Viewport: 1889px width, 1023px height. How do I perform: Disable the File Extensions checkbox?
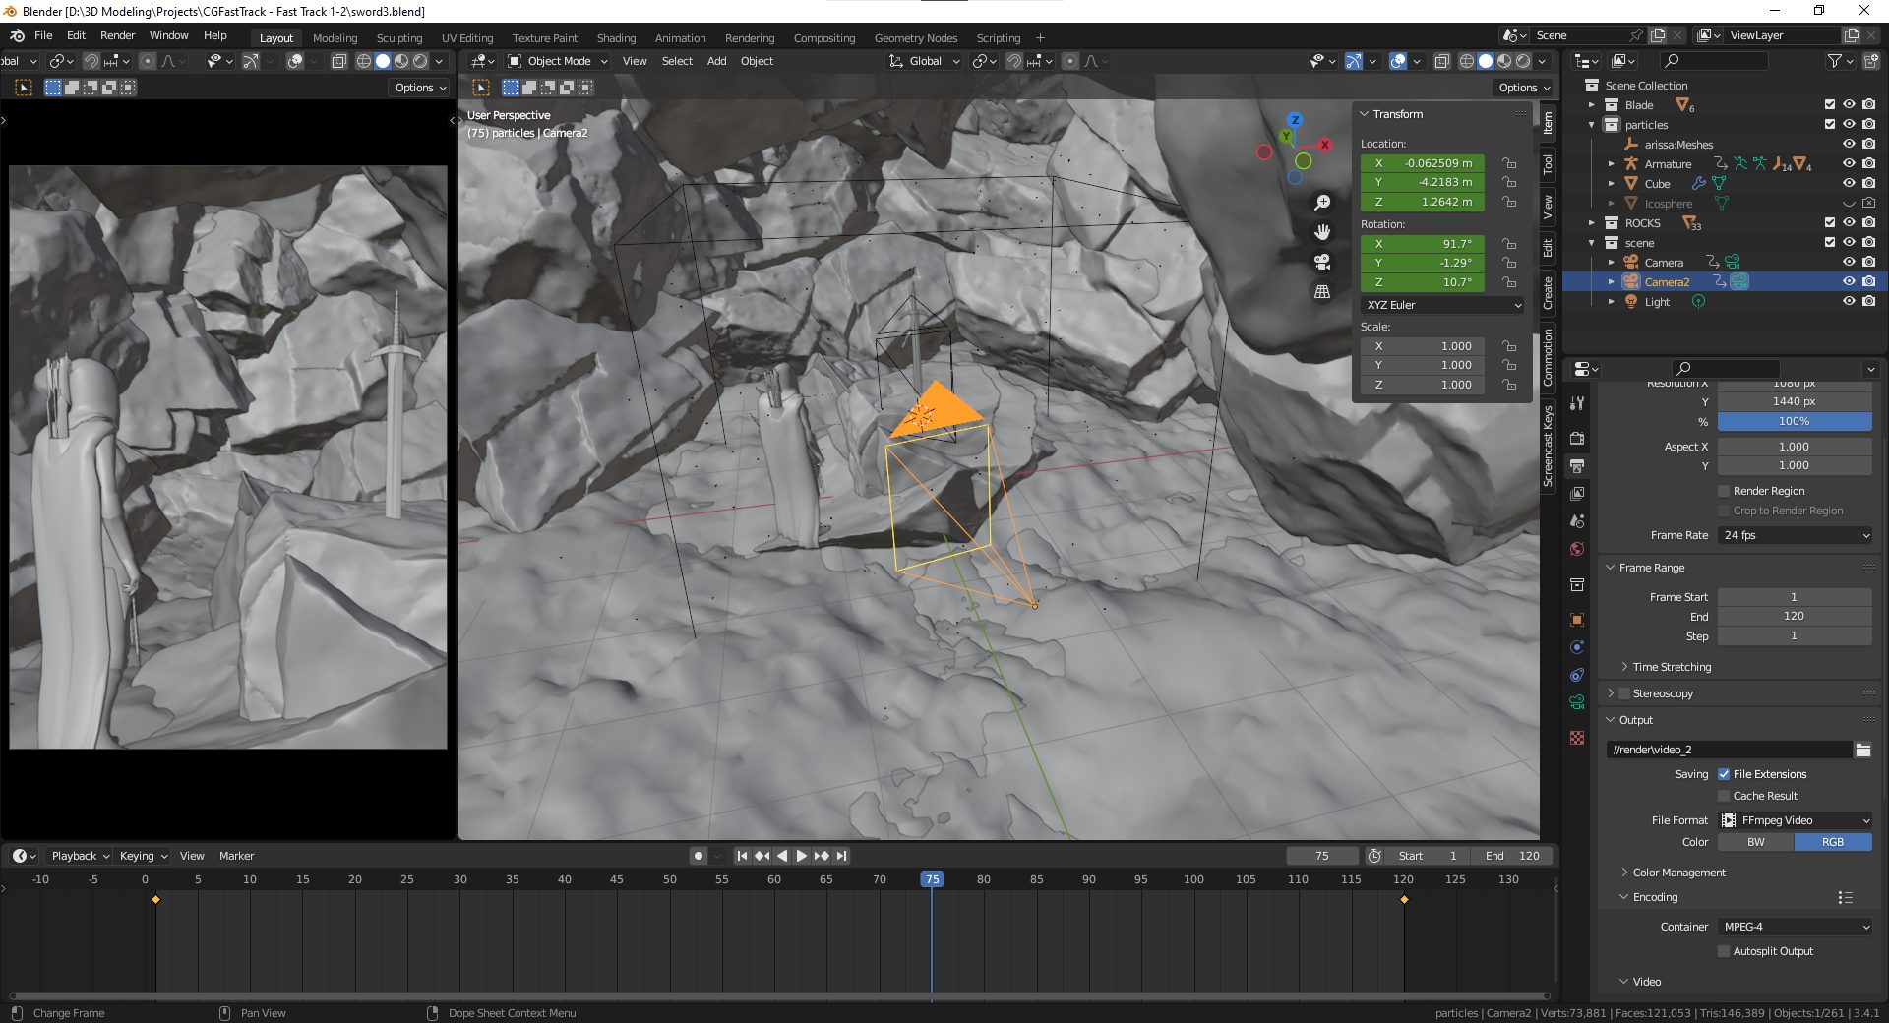(x=1724, y=774)
